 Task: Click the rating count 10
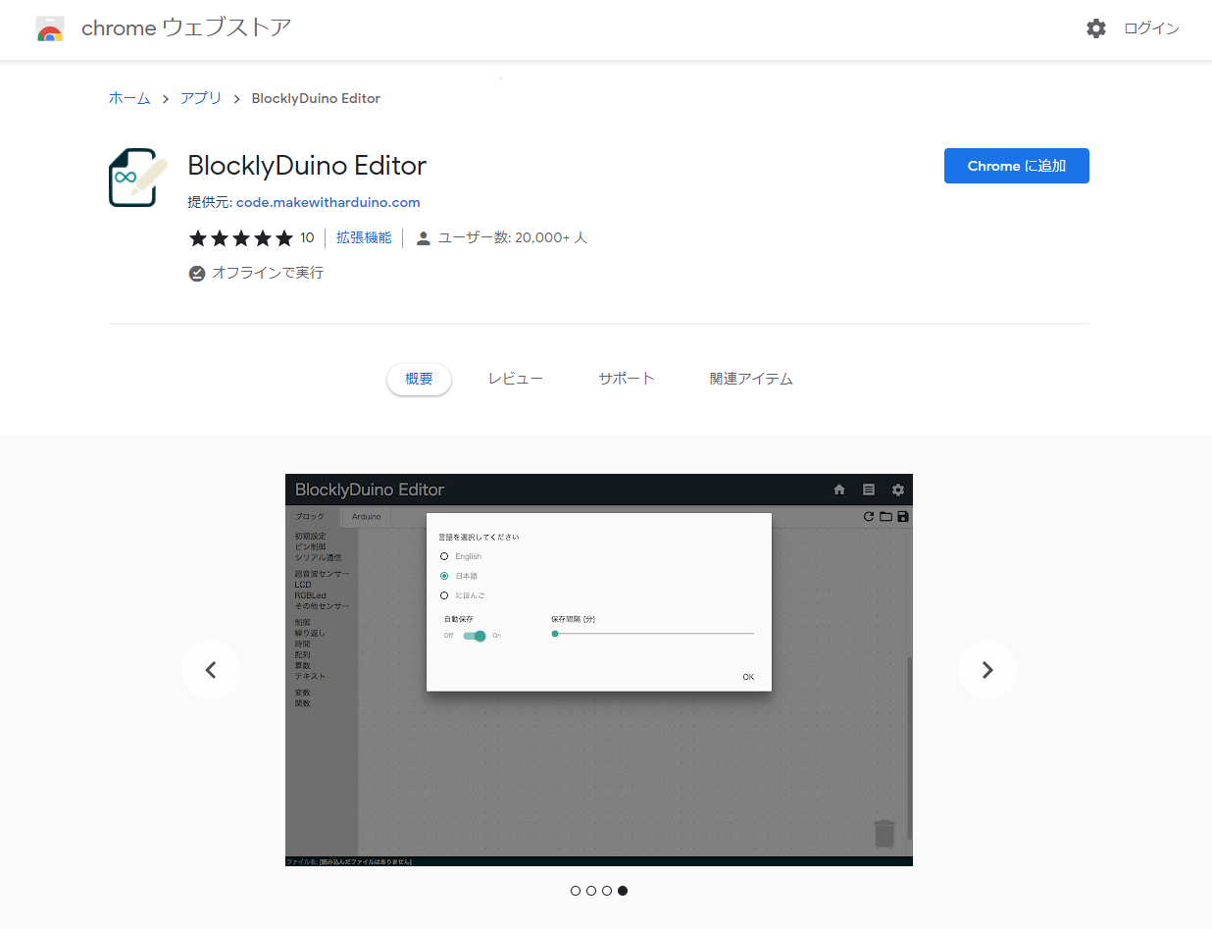coord(307,237)
